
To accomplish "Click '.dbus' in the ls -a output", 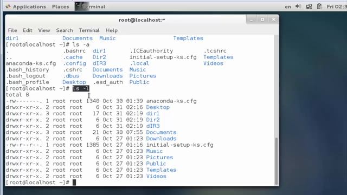I will coord(71,76).
